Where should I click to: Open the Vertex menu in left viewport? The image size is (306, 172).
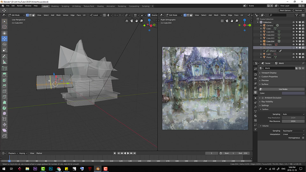tap(65, 15)
